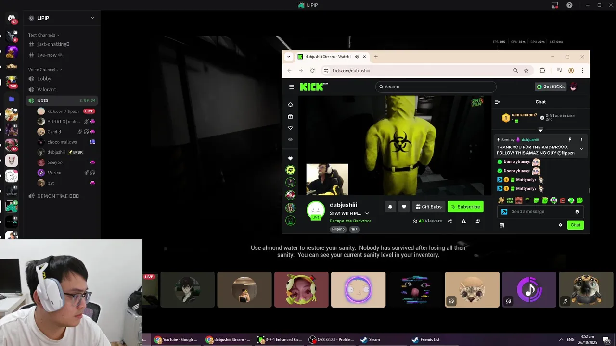Unpin the pinned chat message
616x346 pixels.
coord(570,140)
